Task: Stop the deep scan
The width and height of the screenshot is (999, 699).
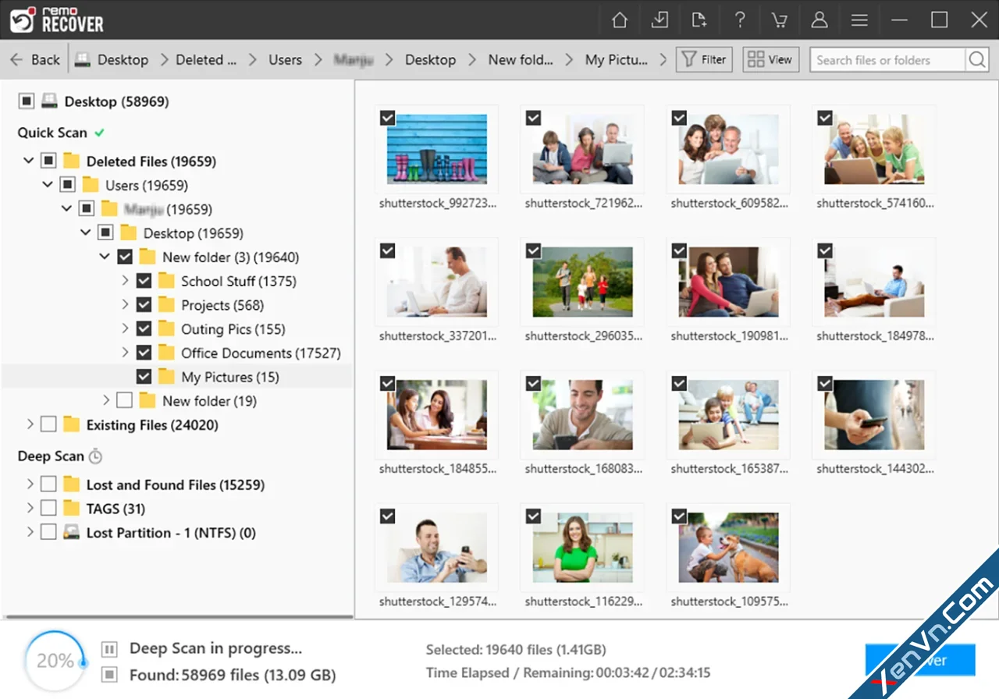Action: point(110,674)
